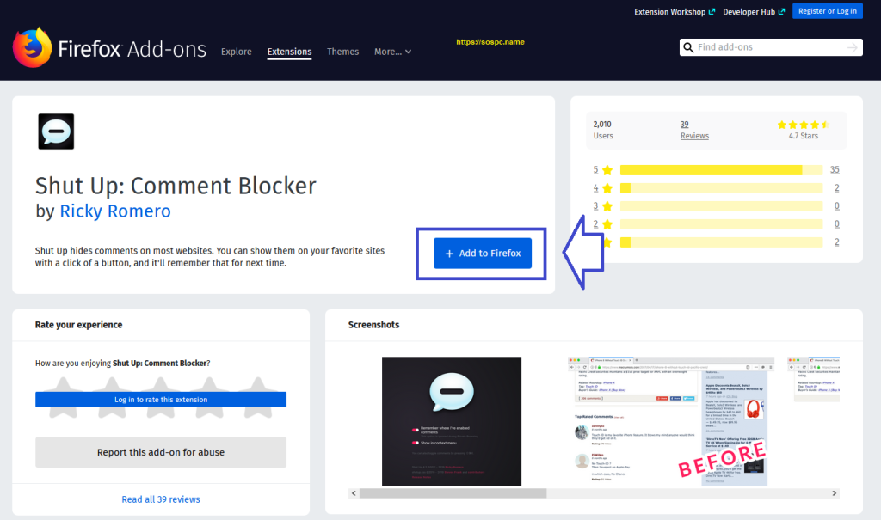Click the Shut Up extension speech-bubble icon

[x=56, y=132]
